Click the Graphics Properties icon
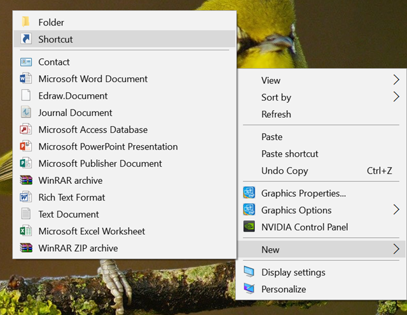 (249, 193)
